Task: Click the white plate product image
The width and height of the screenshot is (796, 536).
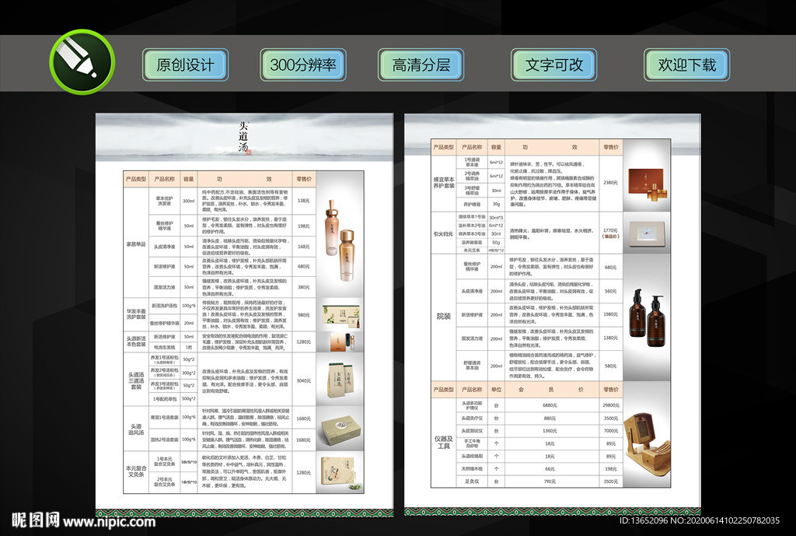Action: 647,231
